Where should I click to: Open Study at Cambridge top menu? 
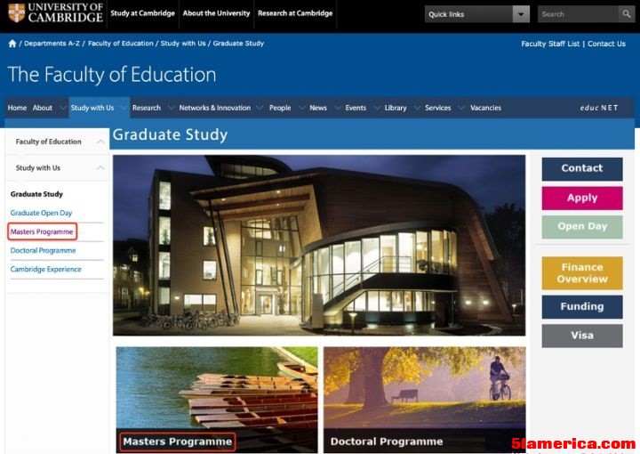(142, 13)
